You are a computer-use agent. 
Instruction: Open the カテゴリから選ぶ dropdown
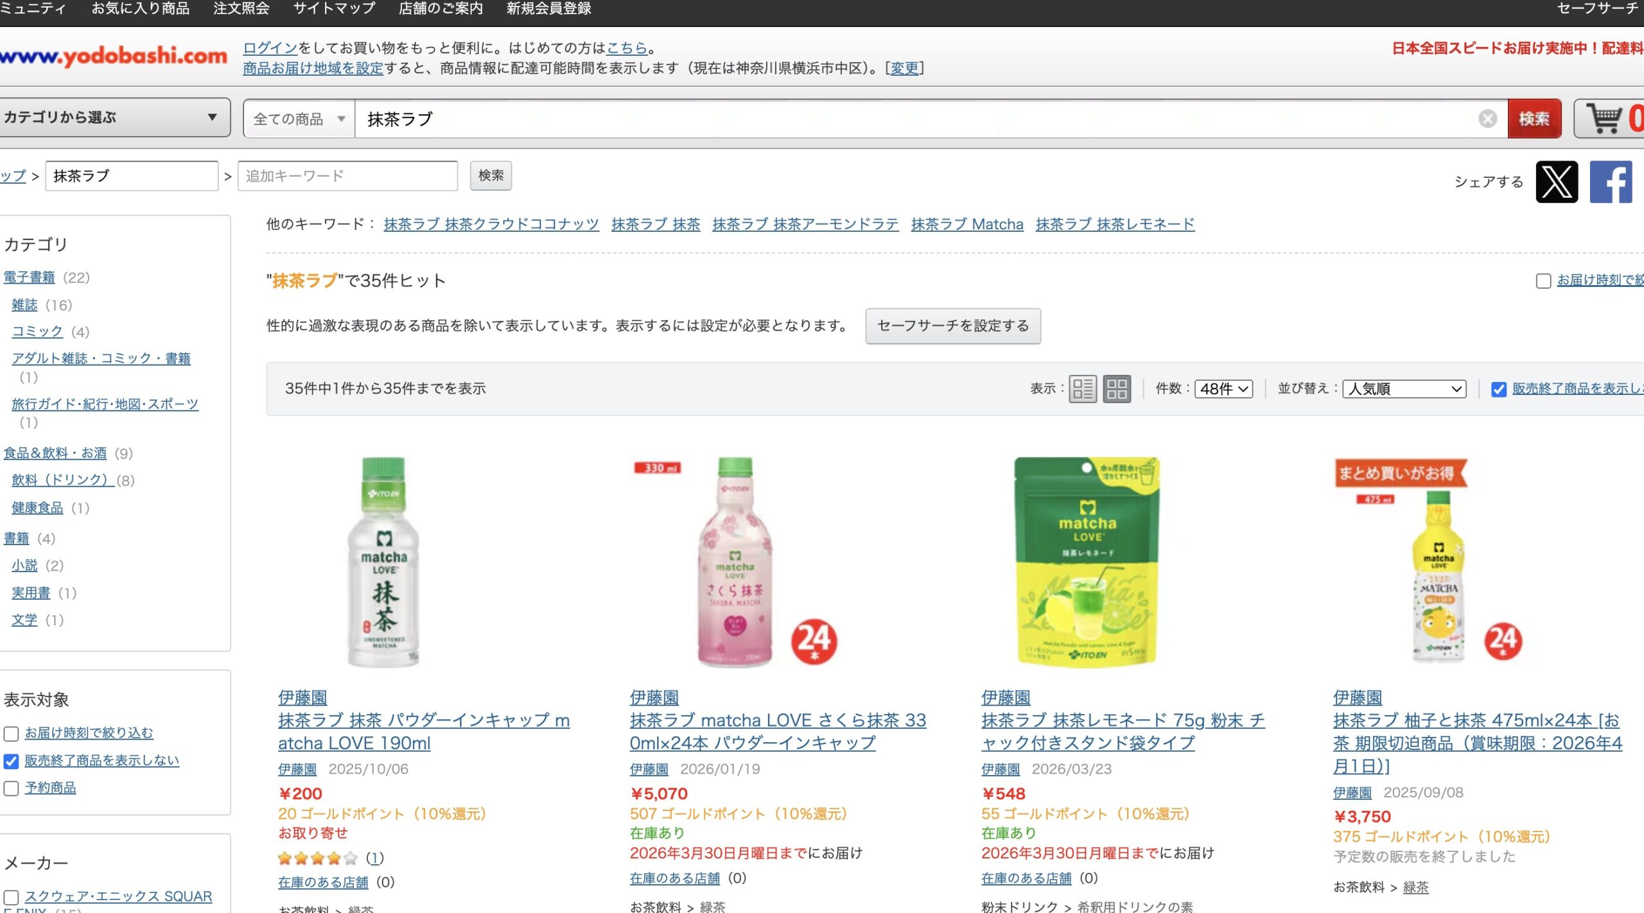[x=114, y=117]
